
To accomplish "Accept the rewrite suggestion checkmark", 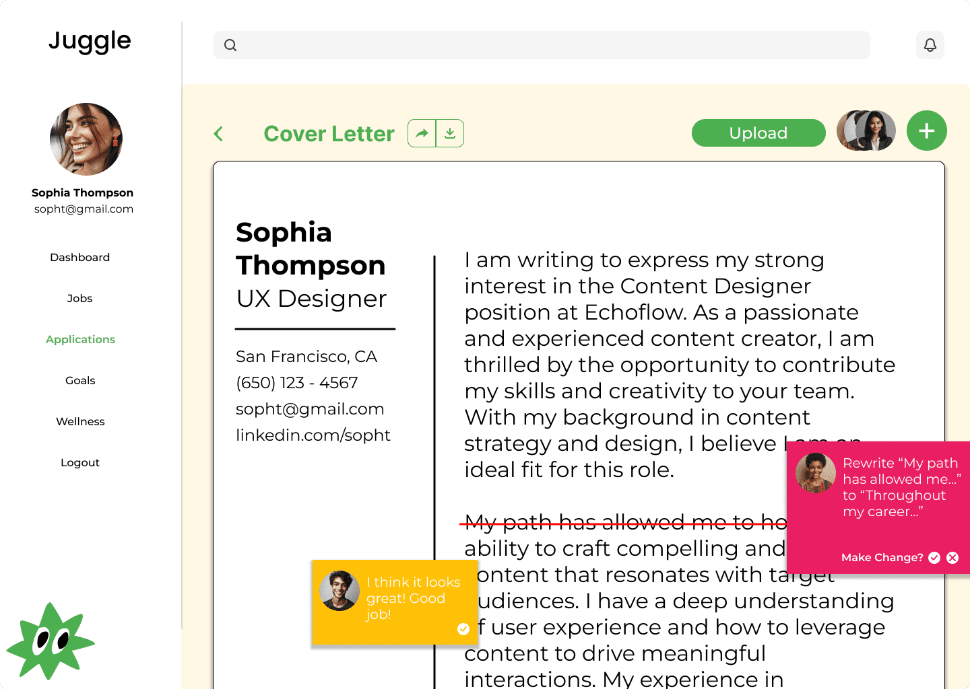I will point(934,557).
